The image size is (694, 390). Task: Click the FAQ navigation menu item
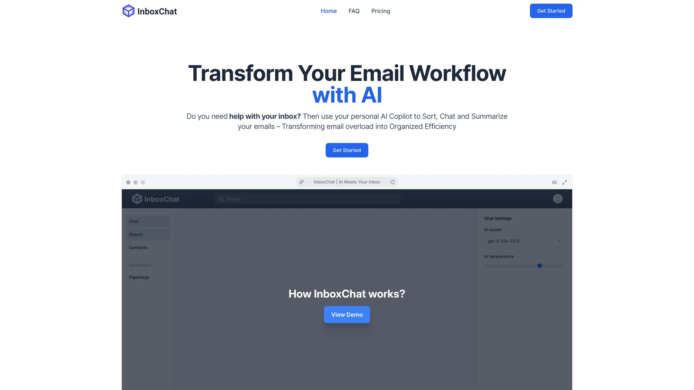pyautogui.click(x=354, y=10)
